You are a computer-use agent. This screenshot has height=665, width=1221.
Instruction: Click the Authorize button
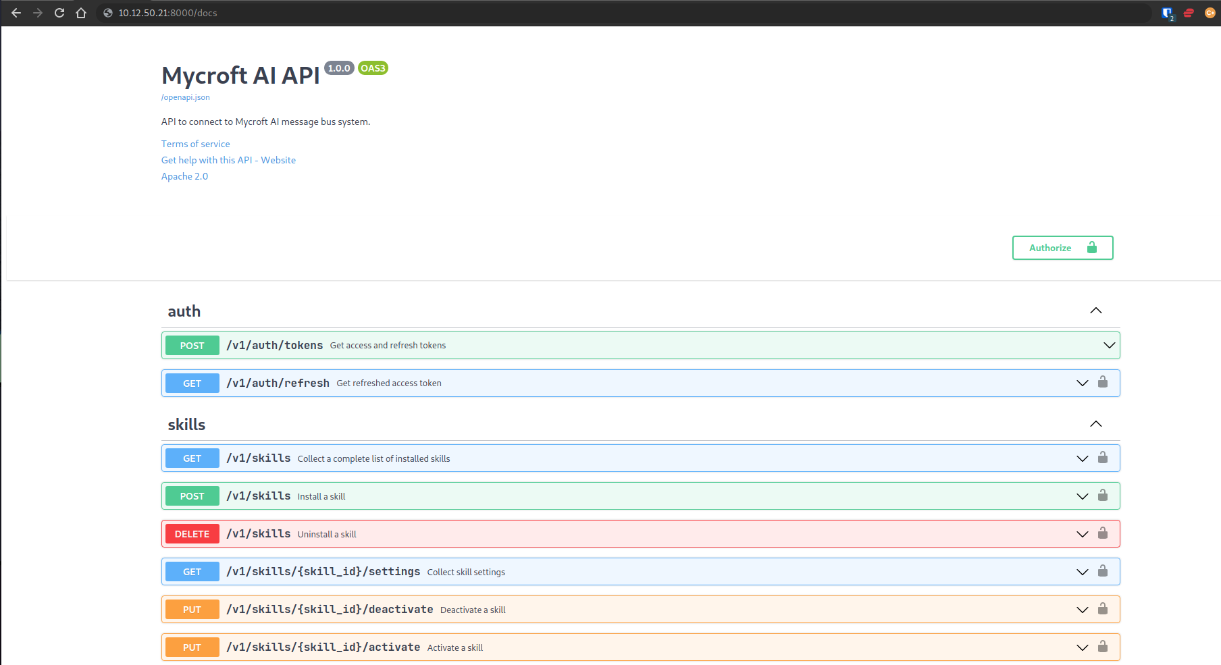coord(1062,248)
